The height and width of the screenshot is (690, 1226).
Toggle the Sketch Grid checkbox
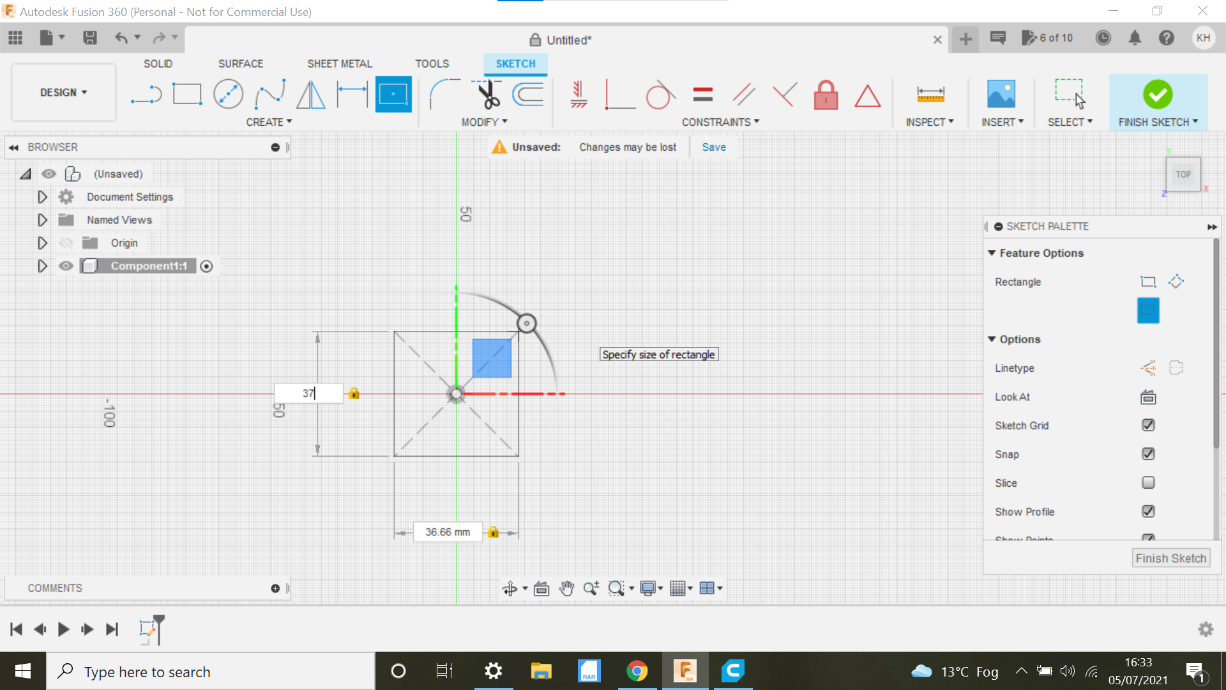(x=1147, y=425)
